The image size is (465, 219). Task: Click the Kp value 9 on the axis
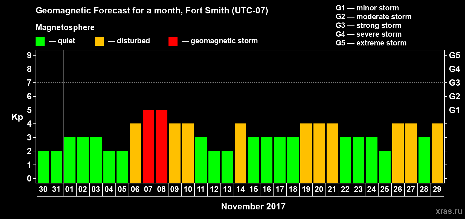pyautogui.click(x=29, y=55)
